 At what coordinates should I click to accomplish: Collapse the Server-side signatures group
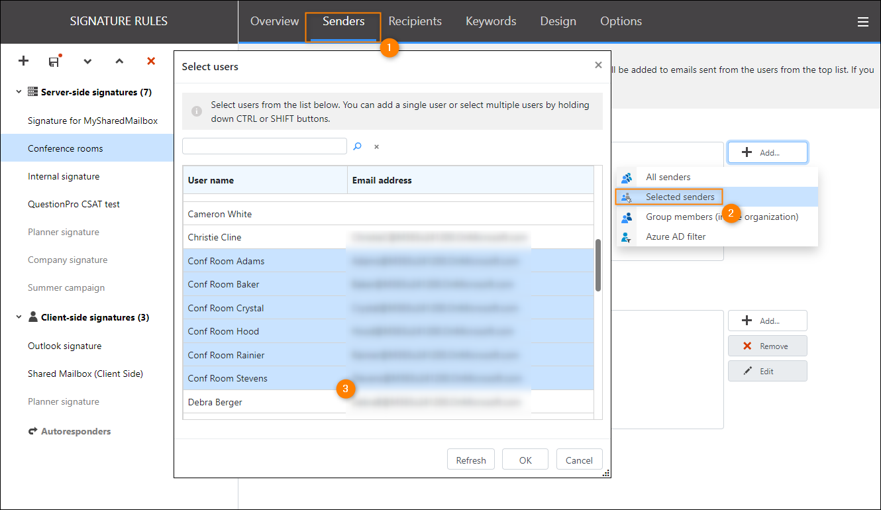pos(19,92)
